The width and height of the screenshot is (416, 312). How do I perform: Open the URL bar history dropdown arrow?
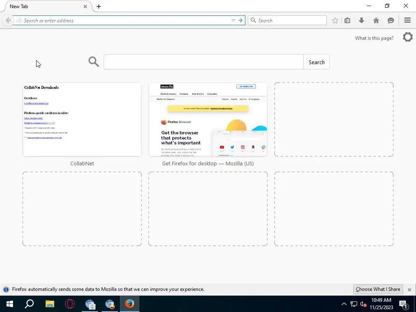233,20
